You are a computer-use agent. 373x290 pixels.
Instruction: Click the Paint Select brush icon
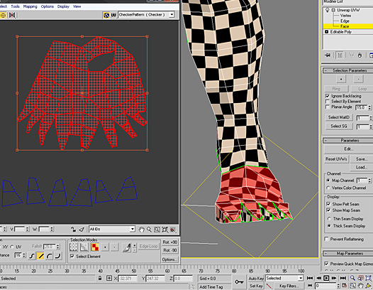(x=127, y=247)
